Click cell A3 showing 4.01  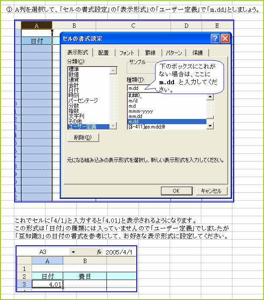click(x=47, y=284)
